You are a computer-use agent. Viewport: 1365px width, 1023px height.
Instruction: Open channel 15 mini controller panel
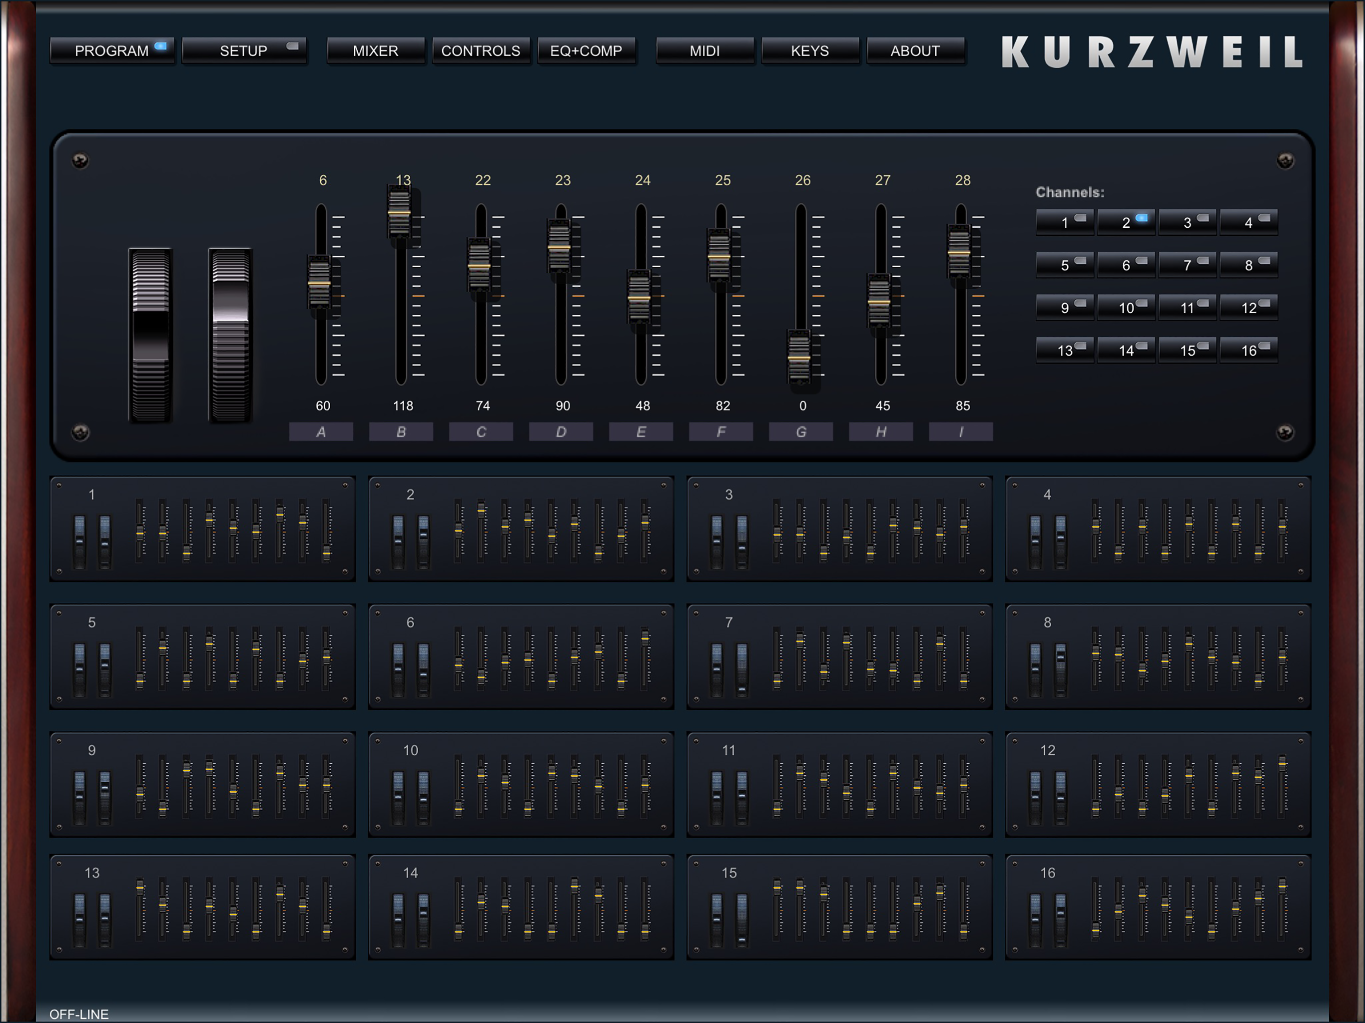point(839,907)
